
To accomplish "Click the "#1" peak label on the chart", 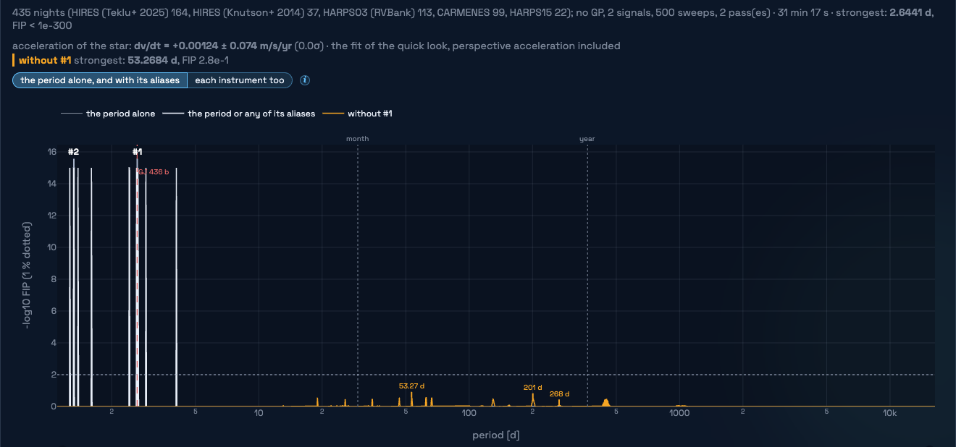I will pos(137,152).
